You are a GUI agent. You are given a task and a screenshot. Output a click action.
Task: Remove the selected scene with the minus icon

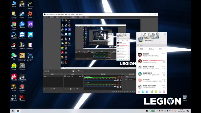(x=48, y=89)
